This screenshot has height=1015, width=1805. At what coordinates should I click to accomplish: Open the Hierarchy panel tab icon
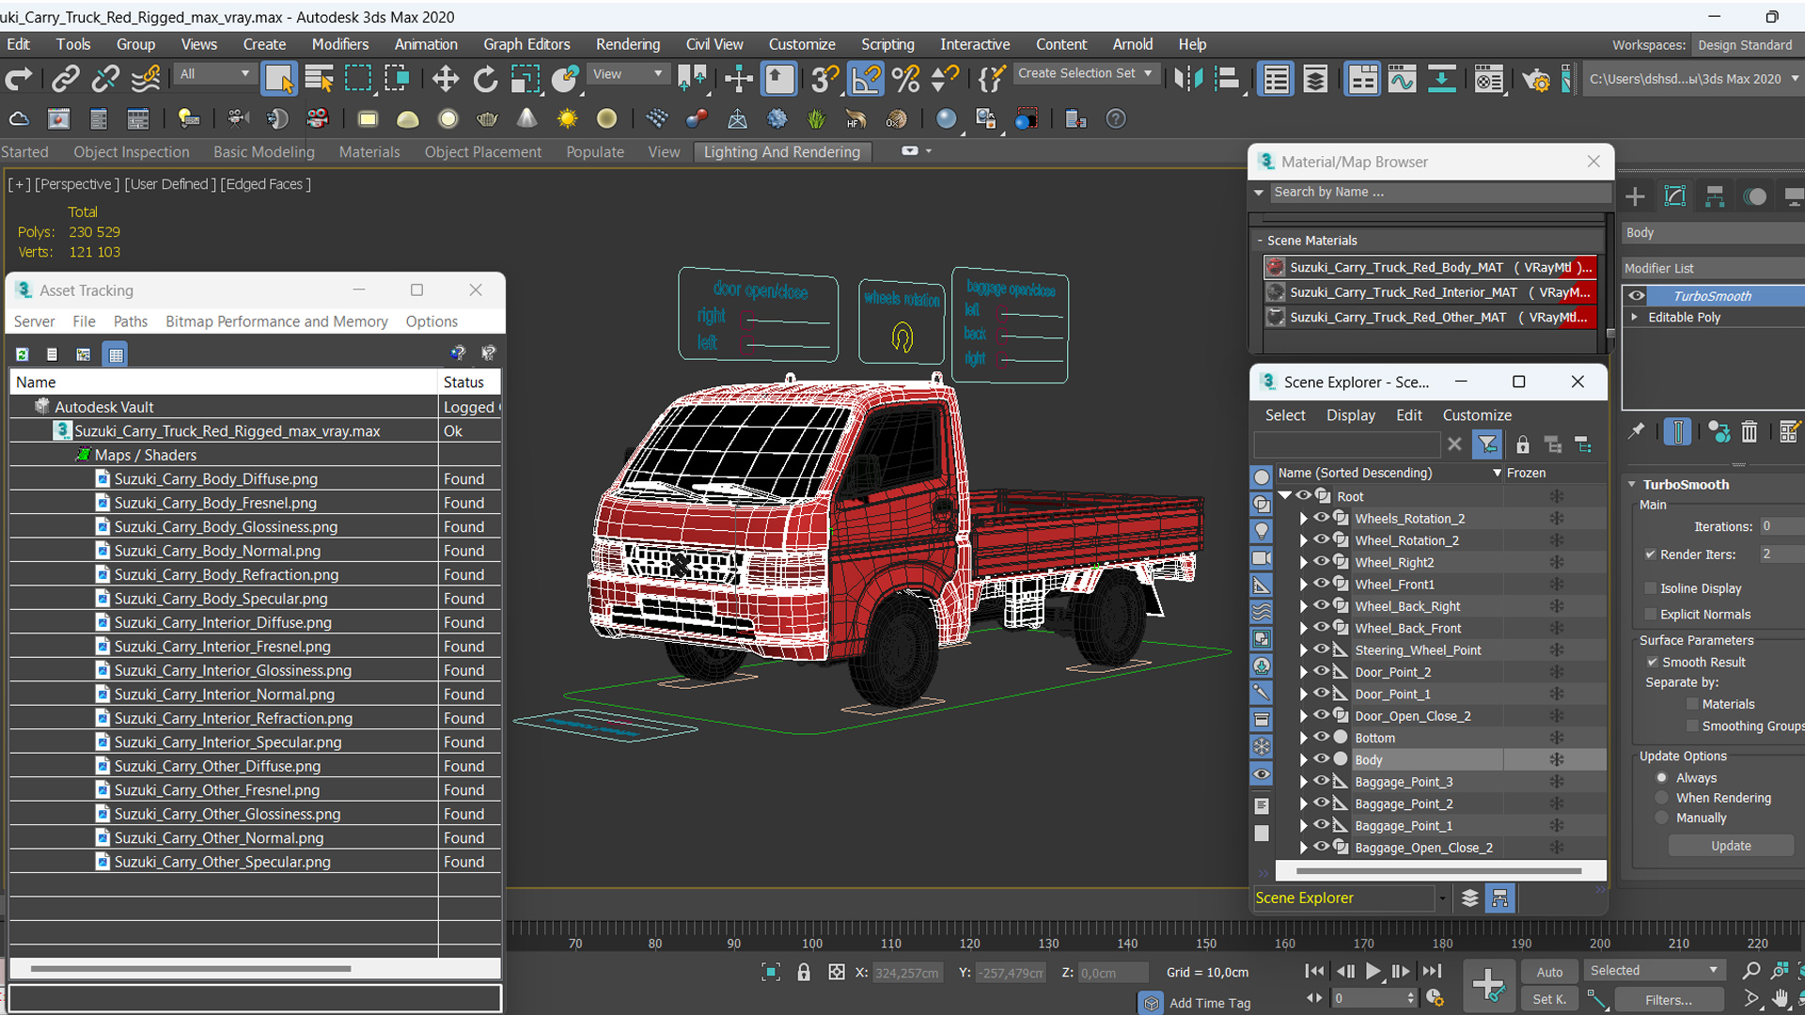(1715, 196)
